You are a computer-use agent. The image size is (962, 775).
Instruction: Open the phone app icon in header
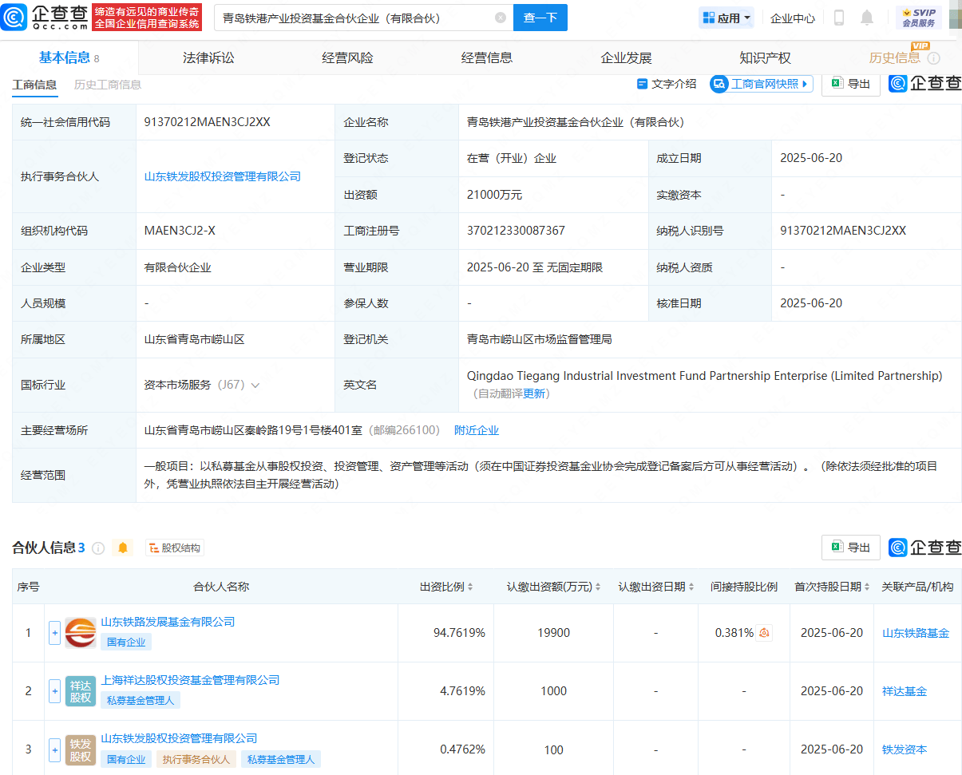(x=839, y=18)
